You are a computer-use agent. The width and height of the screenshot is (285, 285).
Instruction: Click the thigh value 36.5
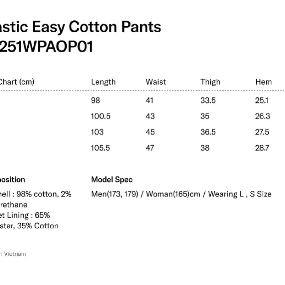(208, 132)
